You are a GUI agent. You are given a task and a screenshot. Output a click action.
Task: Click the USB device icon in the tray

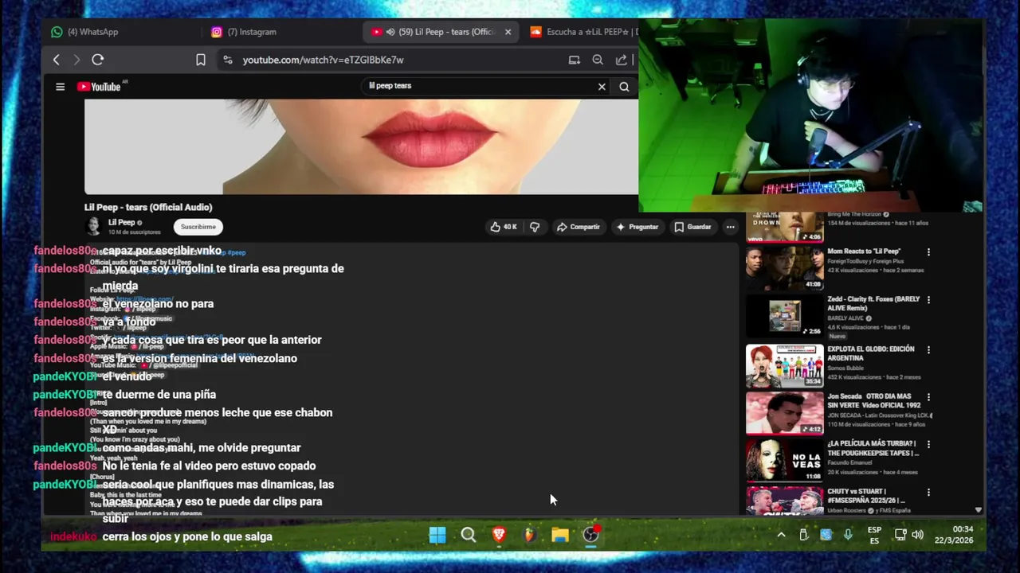click(803, 535)
